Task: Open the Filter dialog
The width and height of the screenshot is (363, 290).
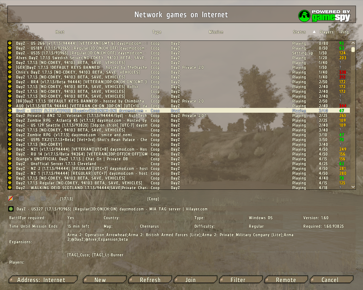Action: pyautogui.click(x=238, y=280)
